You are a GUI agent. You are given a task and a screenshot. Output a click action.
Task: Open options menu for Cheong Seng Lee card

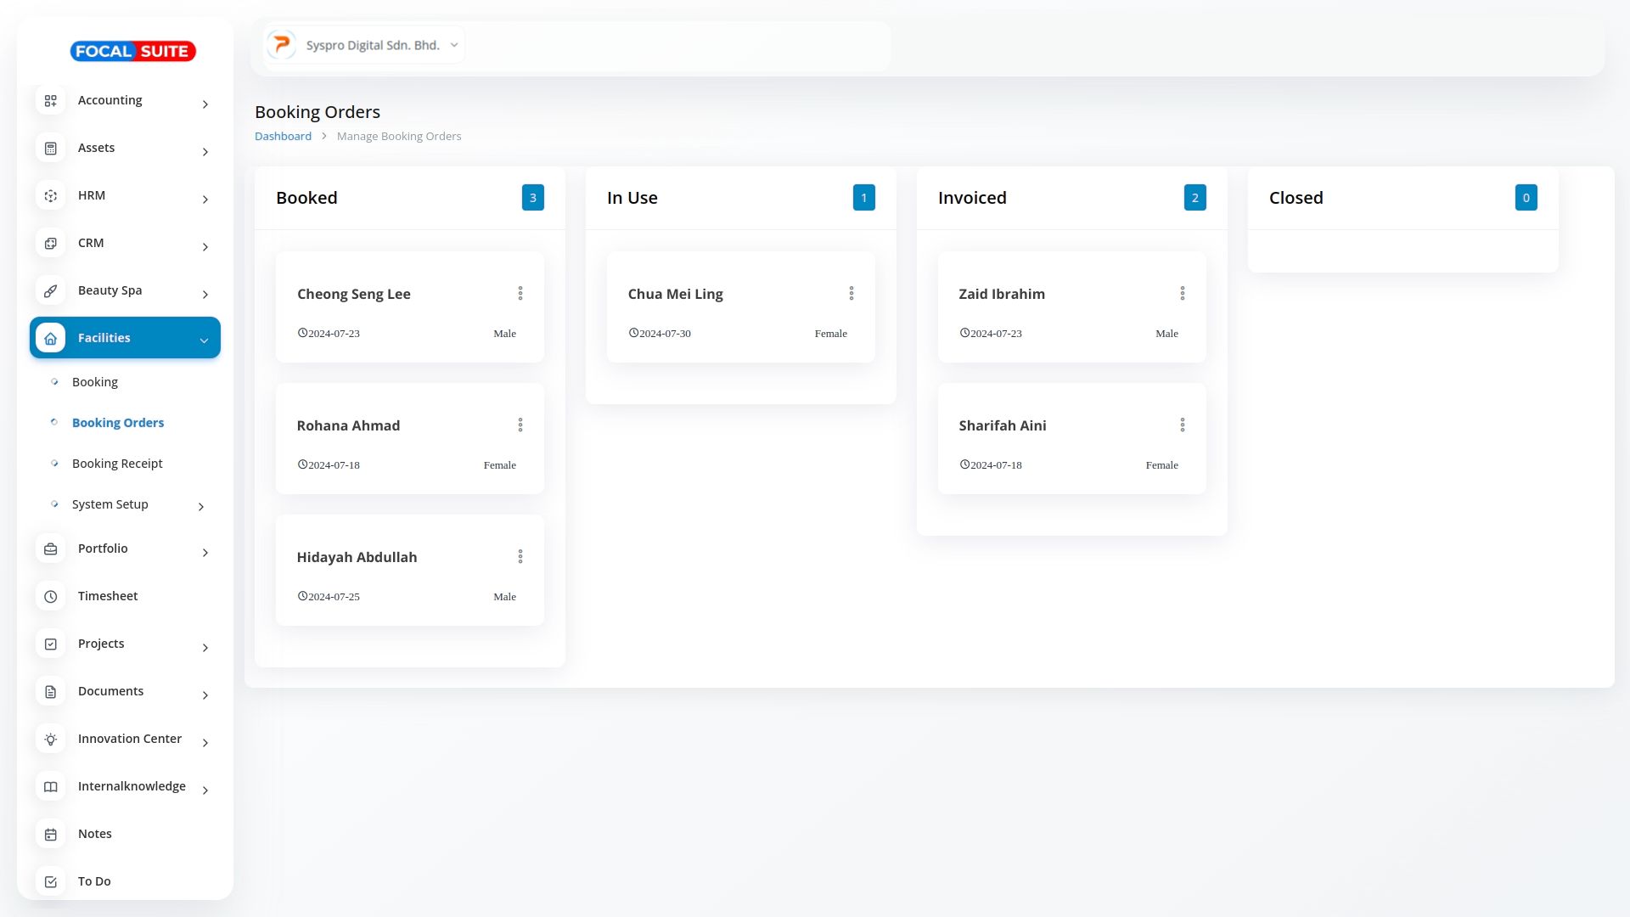tap(520, 293)
